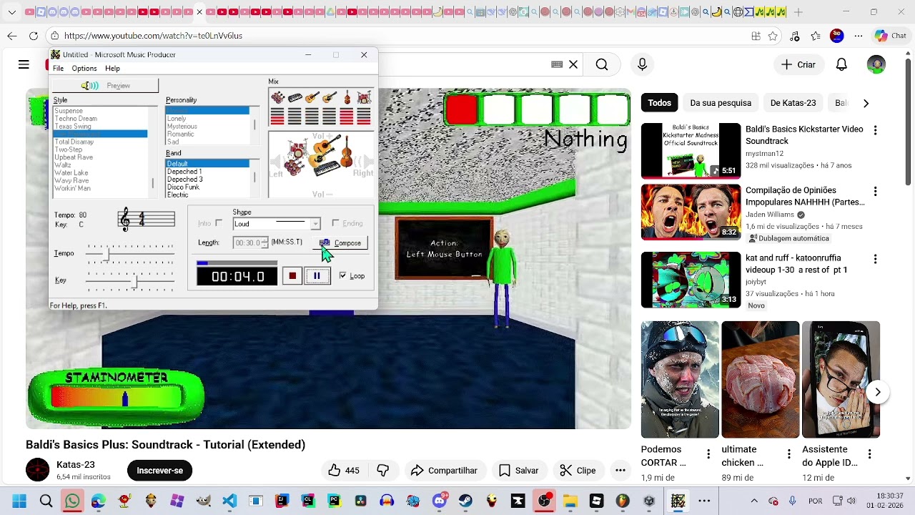Open the Options menu in Music Producer
This screenshot has height=515, width=915.
(x=84, y=69)
